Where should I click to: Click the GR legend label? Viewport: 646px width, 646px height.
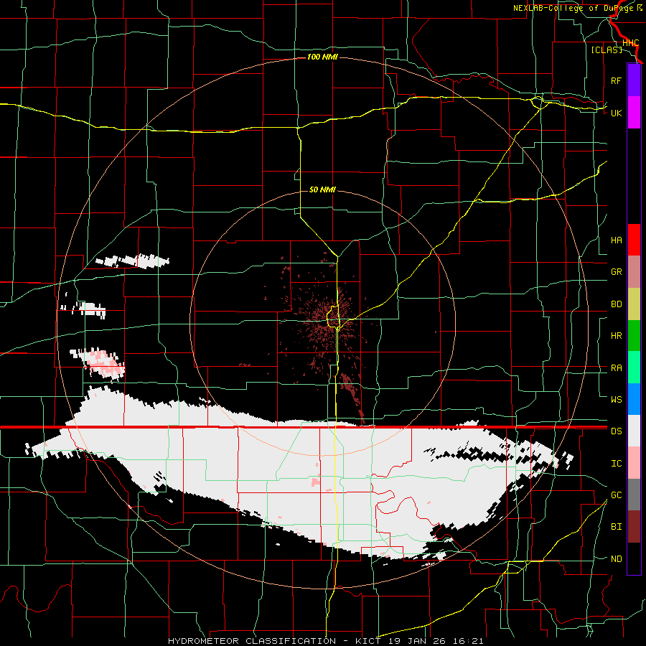click(x=616, y=272)
